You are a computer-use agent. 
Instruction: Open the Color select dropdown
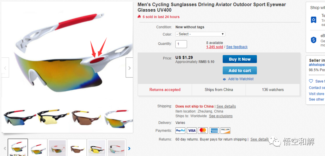tap(200, 34)
